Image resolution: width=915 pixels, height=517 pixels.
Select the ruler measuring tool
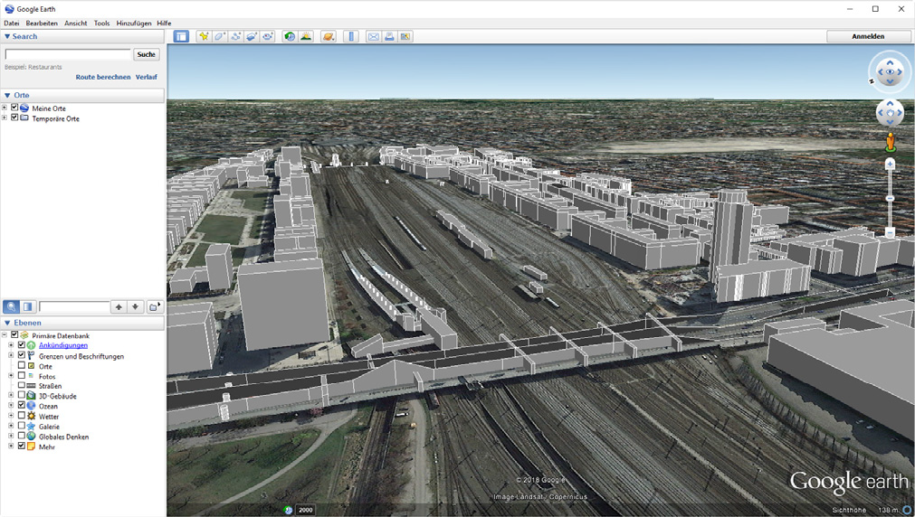tap(351, 36)
